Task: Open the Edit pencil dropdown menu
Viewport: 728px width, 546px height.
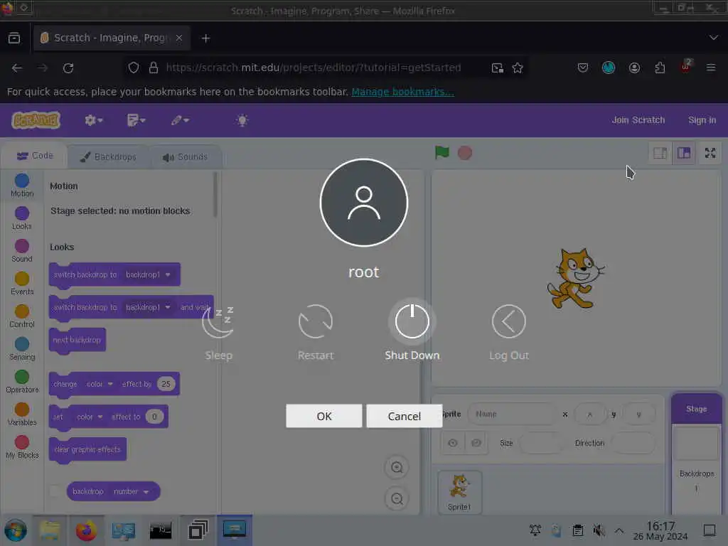Action: point(180,120)
